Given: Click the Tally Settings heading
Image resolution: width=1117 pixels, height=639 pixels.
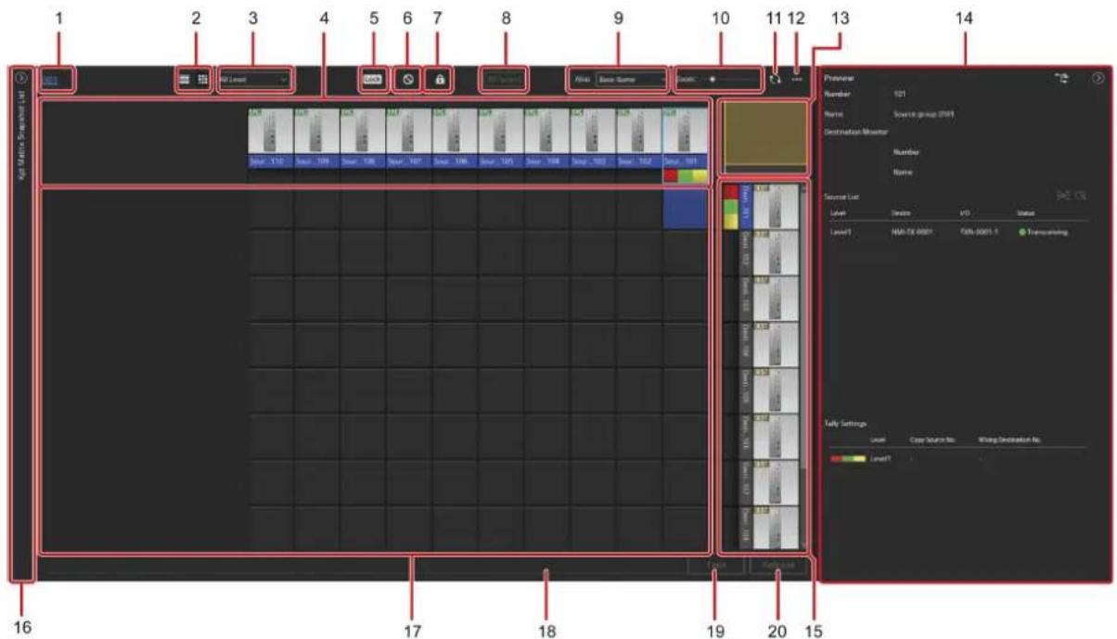Looking at the screenshot, I should pos(845,423).
